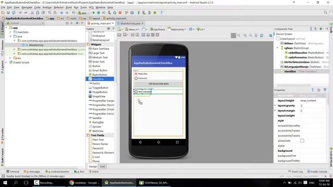Screen dimensions: 333x187
Task: Click the Open folder icon in the main toolbar
Action: tap(3, 12)
